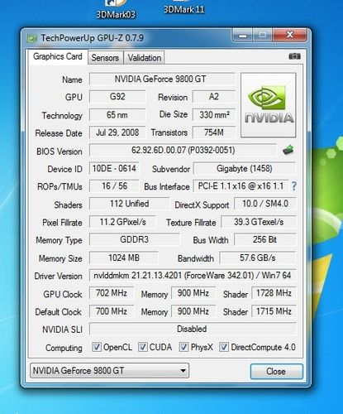The image size is (343, 414).
Task: Toggle the PhysX checkbox
Action: [x=183, y=347]
